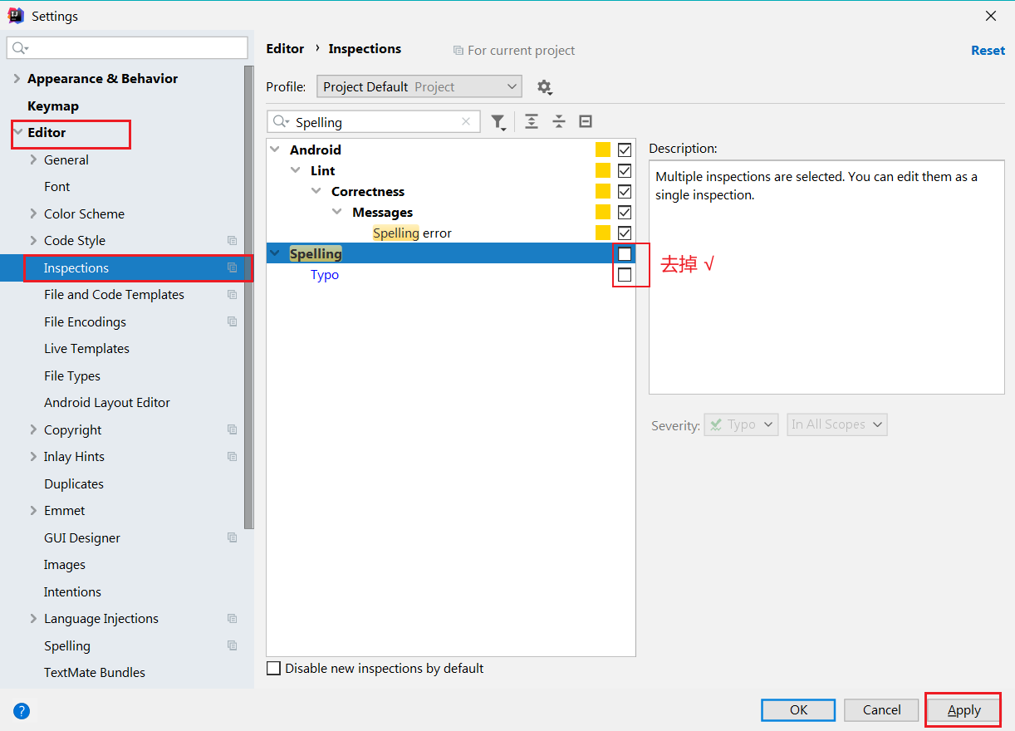The width and height of the screenshot is (1015, 731).
Task: Click the disable inspection icon in toolbar
Action: point(586,121)
